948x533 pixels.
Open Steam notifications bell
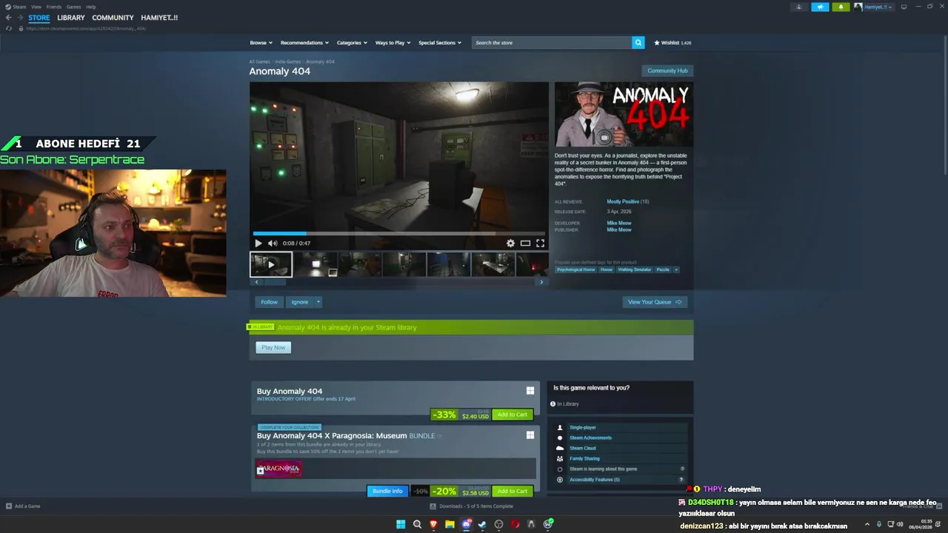pyautogui.click(x=841, y=7)
